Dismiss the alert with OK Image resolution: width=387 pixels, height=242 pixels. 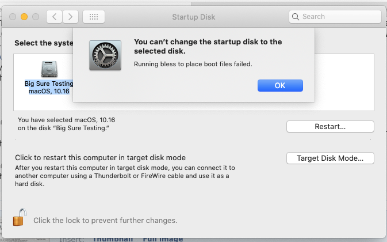coord(280,85)
